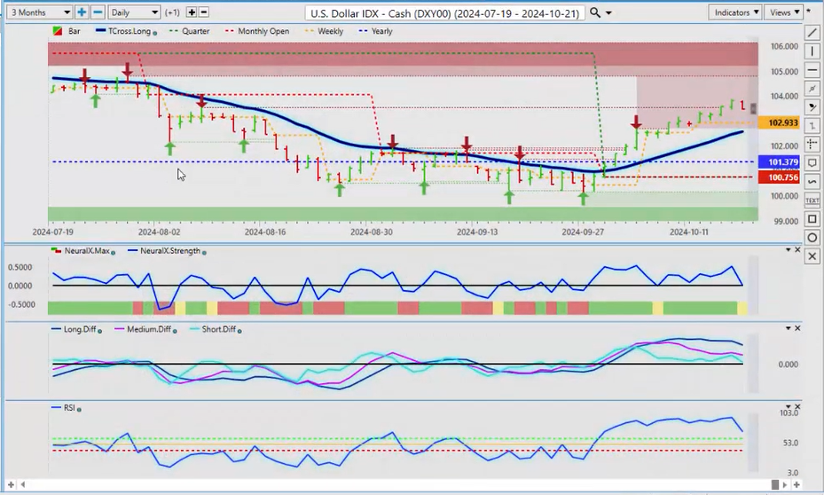Open the Views menu
This screenshot has height=495, width=824.
784,12
